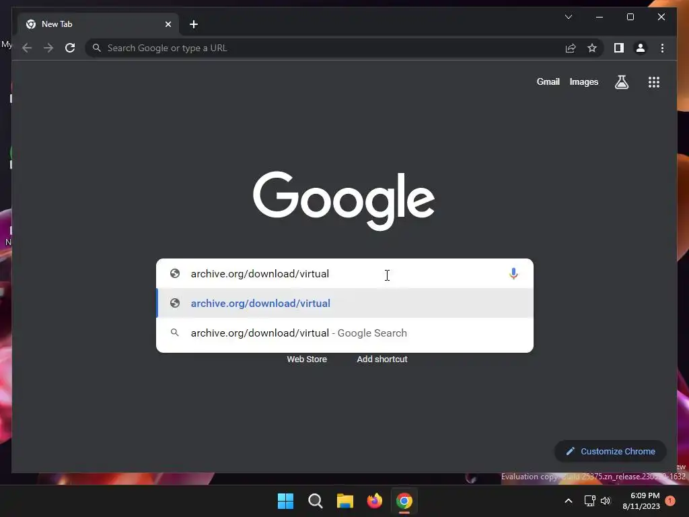The width and height of the screenshot is (689, 517).
Task: Show hidden system tray icons
Action: click(x=568, y=501)
